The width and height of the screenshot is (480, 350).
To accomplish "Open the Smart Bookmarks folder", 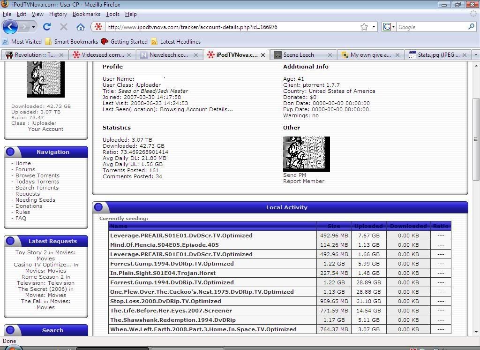I will (72, 41).
